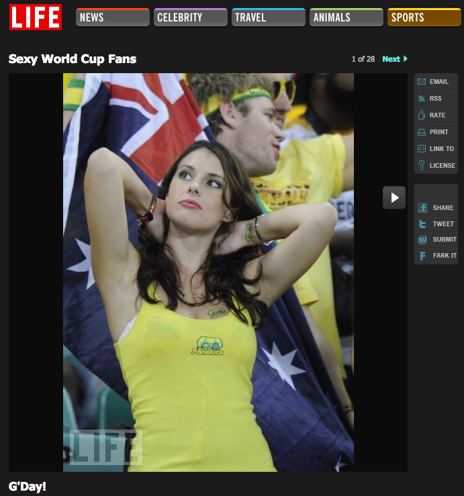This screenshot has height=496, width=464.
Task: Open the Travel section tab
Action: point(269,17)
